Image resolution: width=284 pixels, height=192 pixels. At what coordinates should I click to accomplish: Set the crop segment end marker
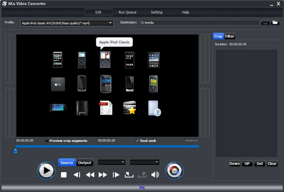[142, 175]
